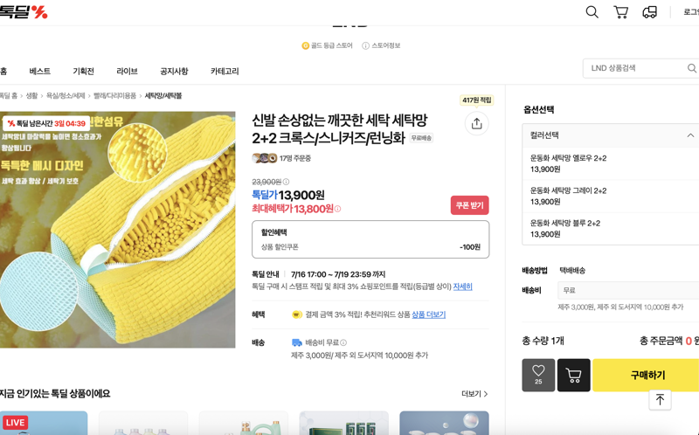Jump to top with the up-arrow icon
The height and width of the screenshot is (435, 699).
pos(660,399)
